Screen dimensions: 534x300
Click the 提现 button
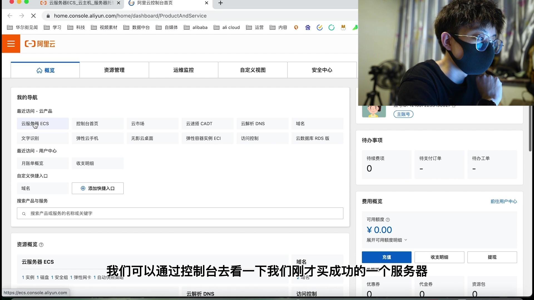492,257
